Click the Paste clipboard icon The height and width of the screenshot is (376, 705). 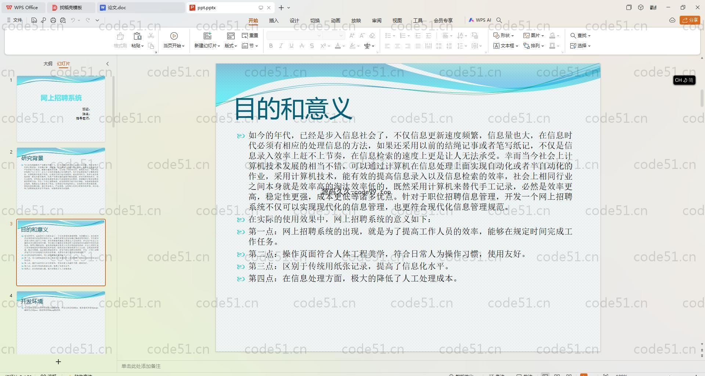137,36
